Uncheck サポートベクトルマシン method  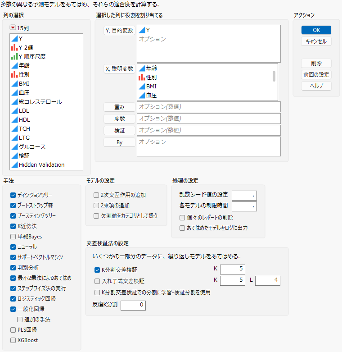tap(13, 257)
